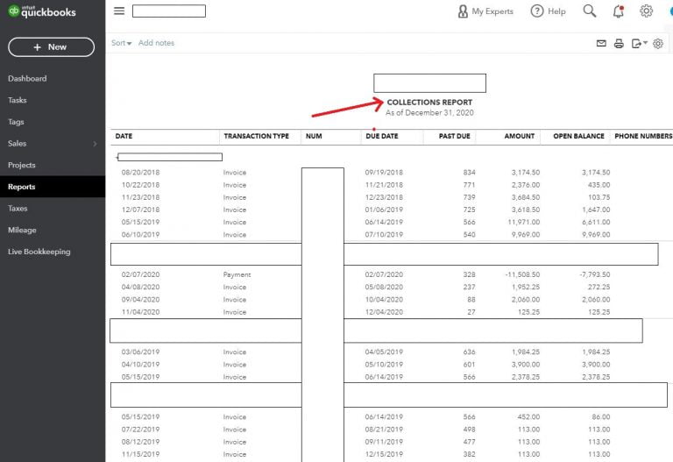Open the 06/10/2019 invoice date

[x=140, y=235]
